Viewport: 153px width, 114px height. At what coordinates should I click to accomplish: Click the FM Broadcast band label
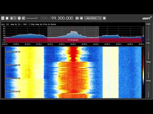click(73, 40)
